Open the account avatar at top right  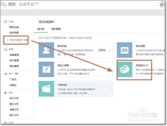point(162,4)
